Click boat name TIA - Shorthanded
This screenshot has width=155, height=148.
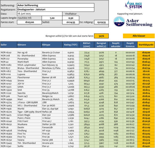27,143
